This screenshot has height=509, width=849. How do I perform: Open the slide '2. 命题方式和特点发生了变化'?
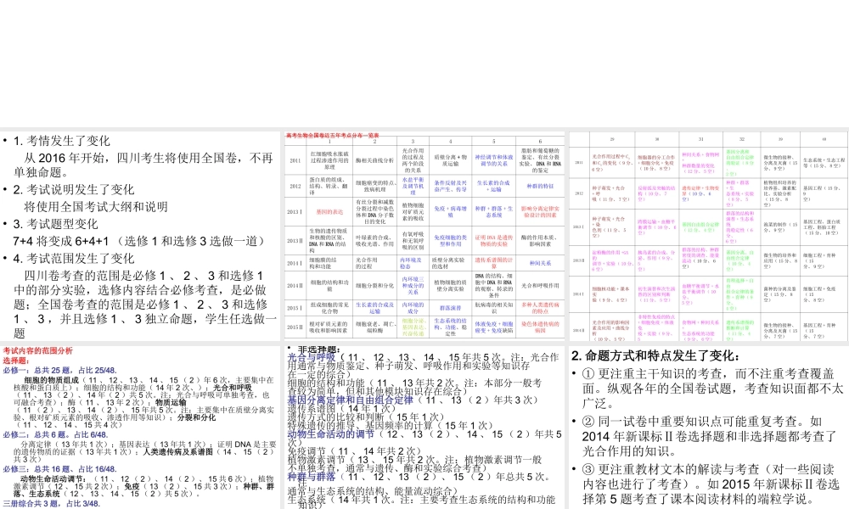click(x=709, y=427)
